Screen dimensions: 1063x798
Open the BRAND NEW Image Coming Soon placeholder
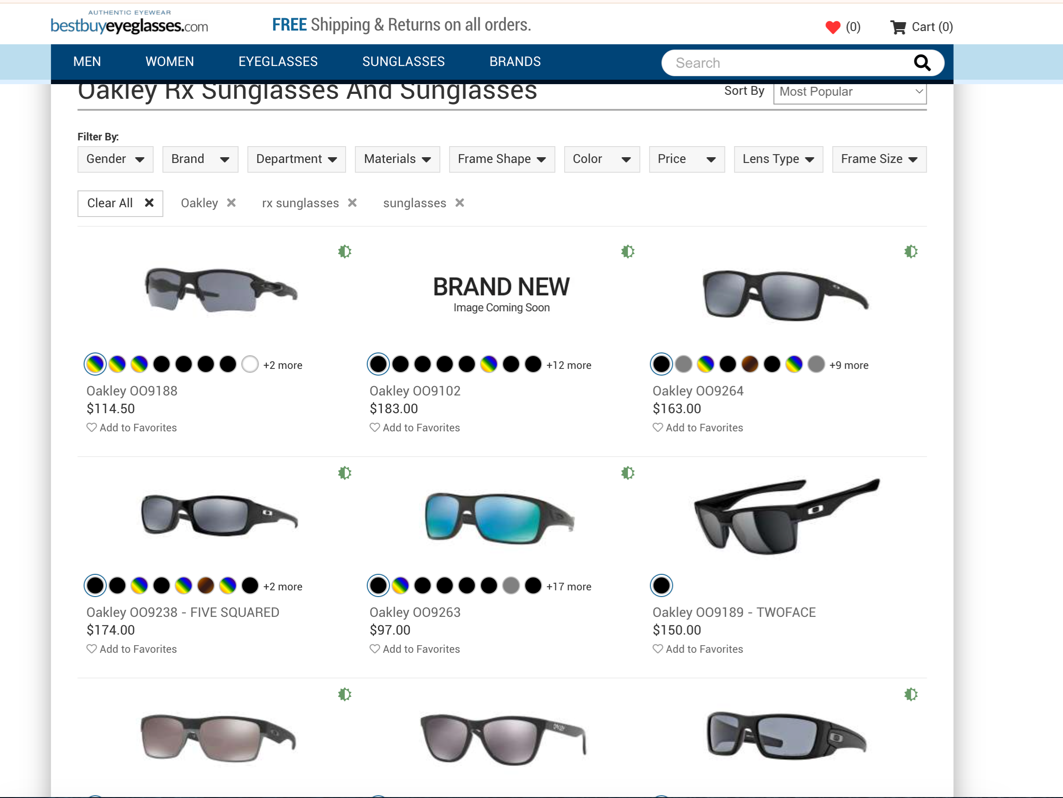pyautogui.click(x=501, y=294)
